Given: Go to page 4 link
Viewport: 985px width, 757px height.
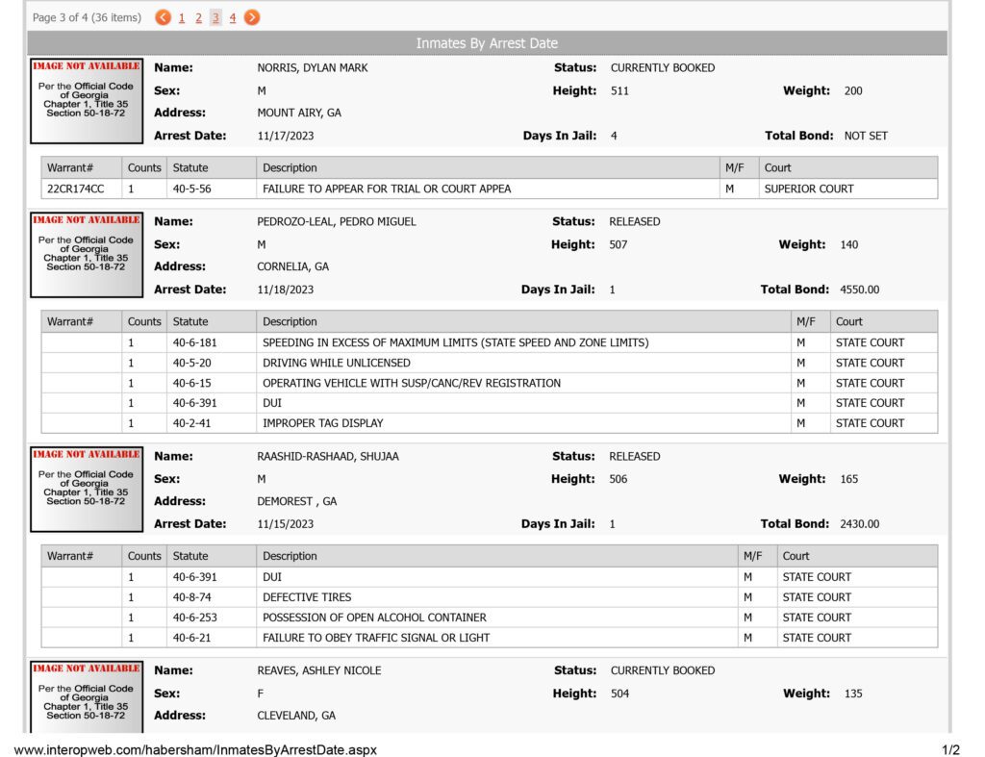Looking at the screenshot, I should click(x=233, y=17).
